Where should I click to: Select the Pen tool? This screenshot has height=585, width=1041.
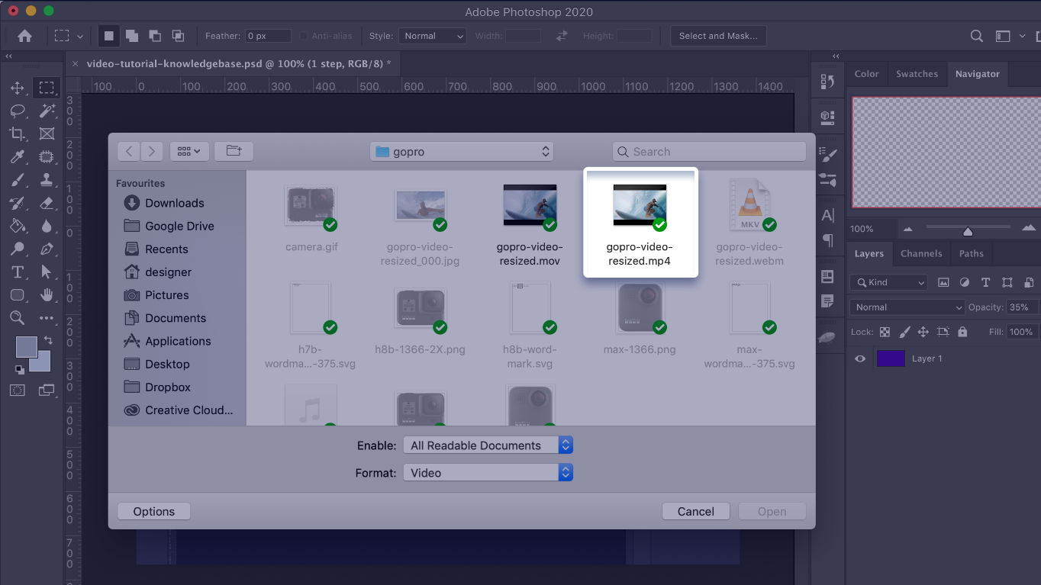pos(47,249)
